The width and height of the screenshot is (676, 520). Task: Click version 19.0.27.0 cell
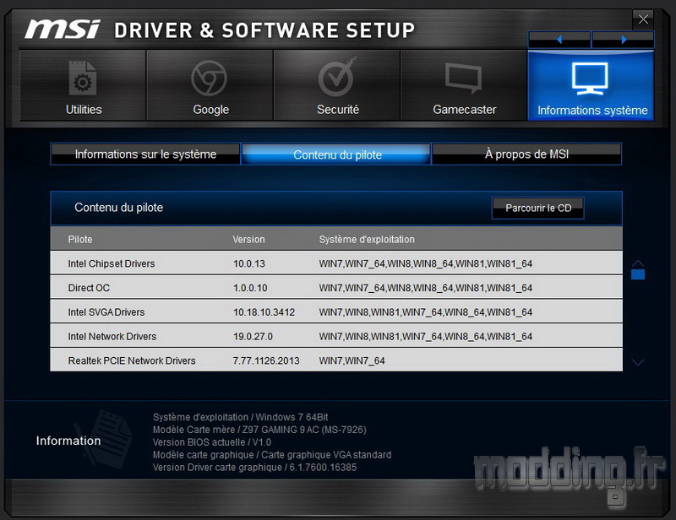(253, 336)
